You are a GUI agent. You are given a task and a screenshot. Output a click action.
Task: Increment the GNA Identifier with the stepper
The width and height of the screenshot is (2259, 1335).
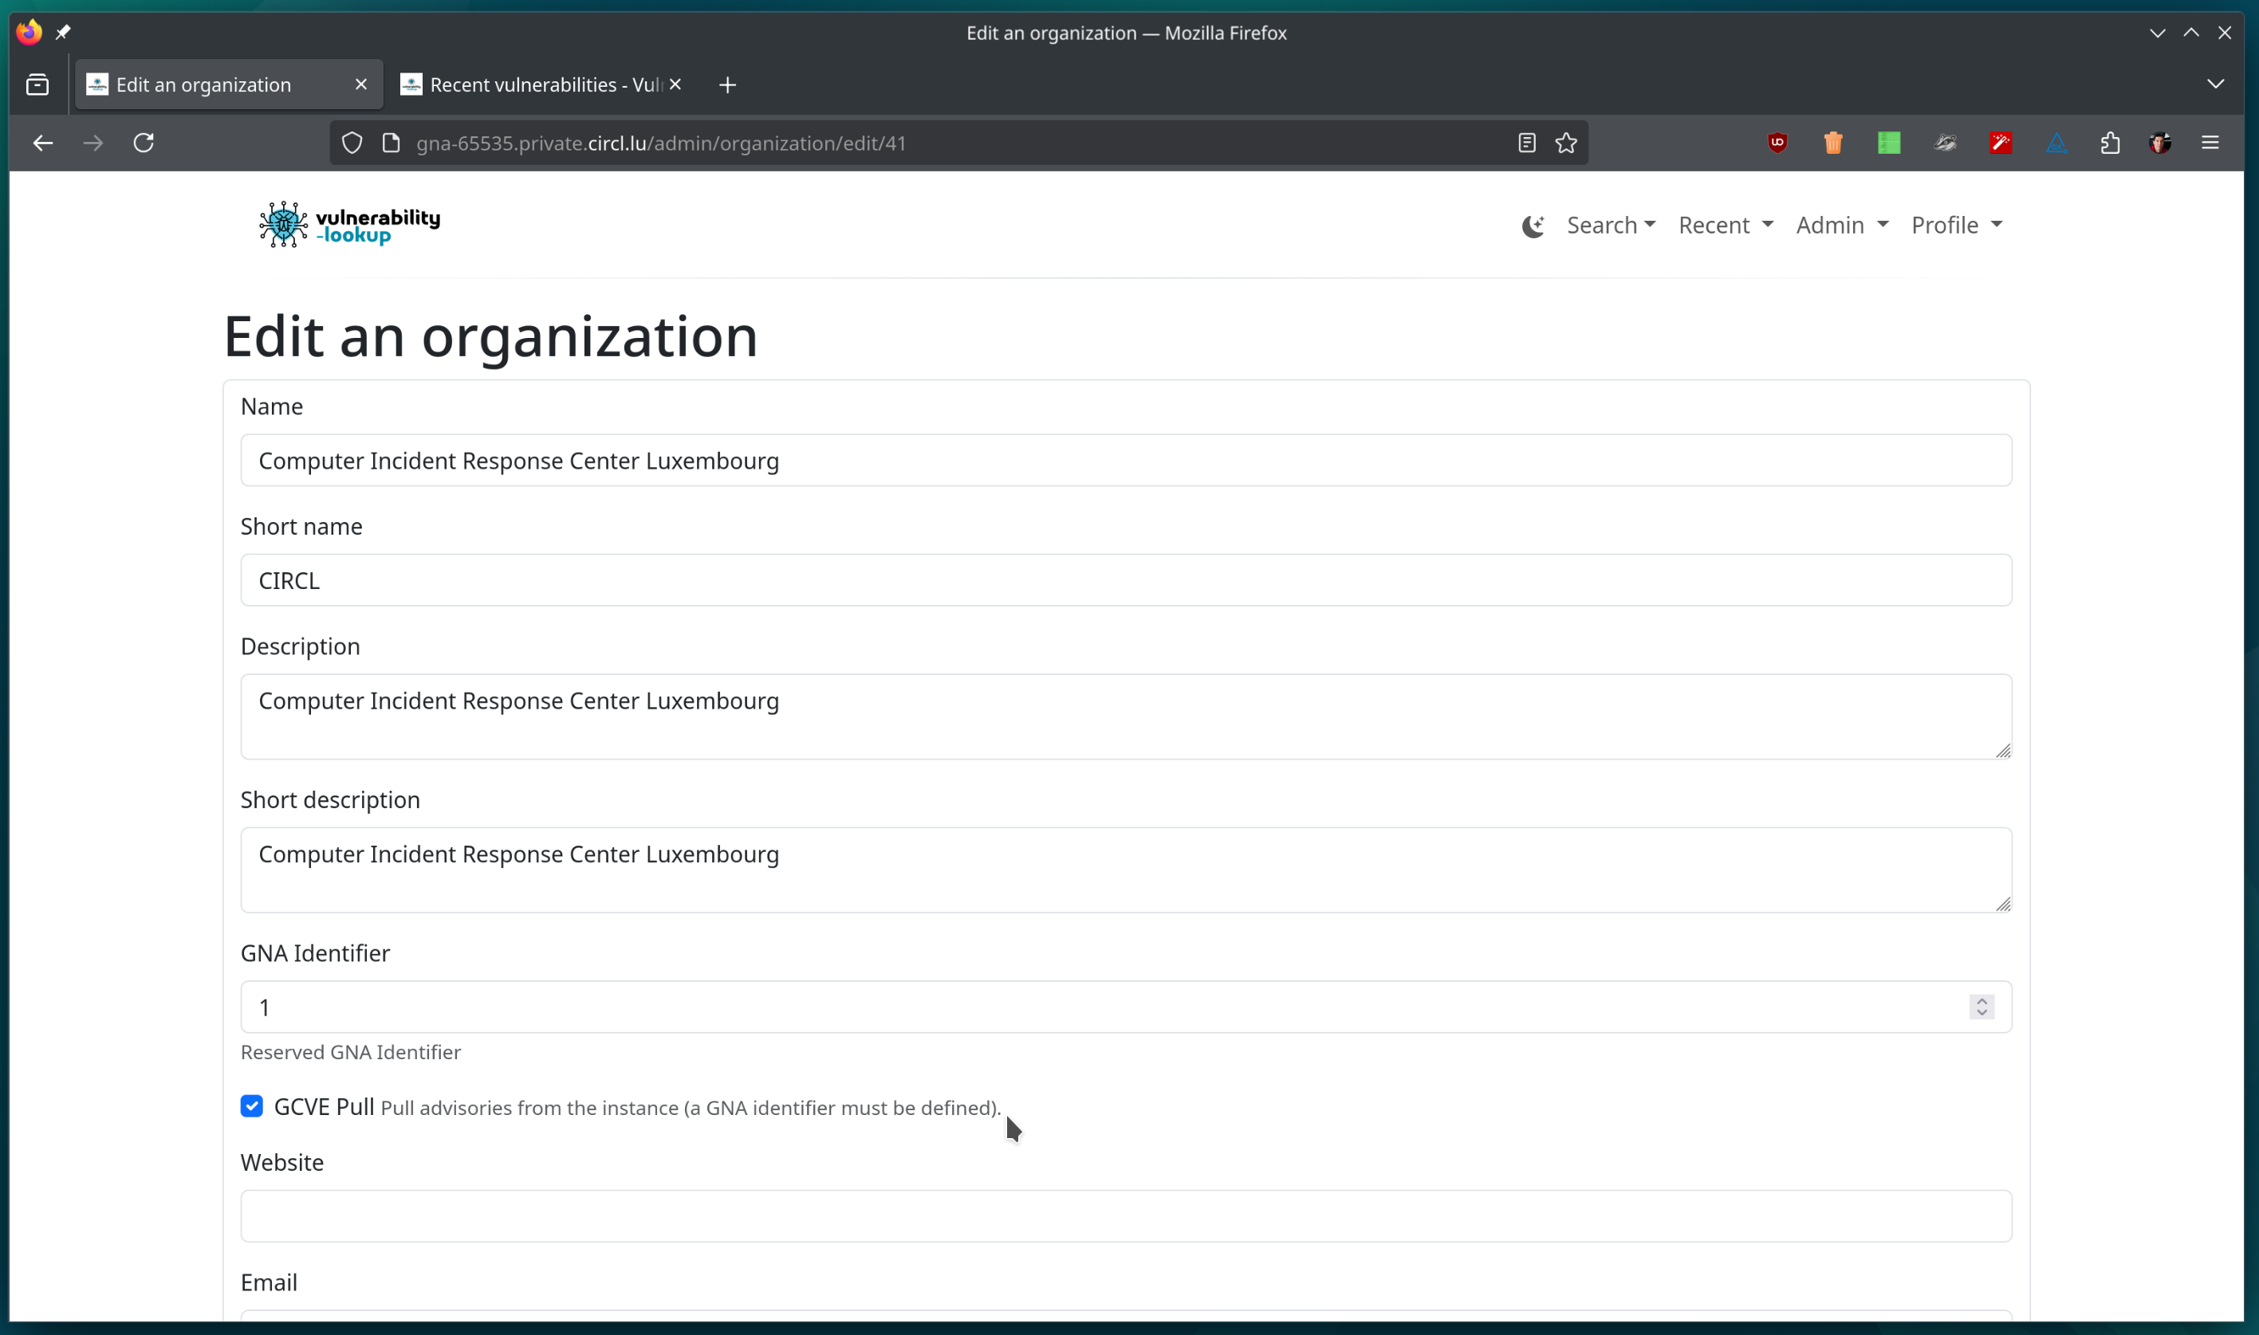coord(1981,1000)
